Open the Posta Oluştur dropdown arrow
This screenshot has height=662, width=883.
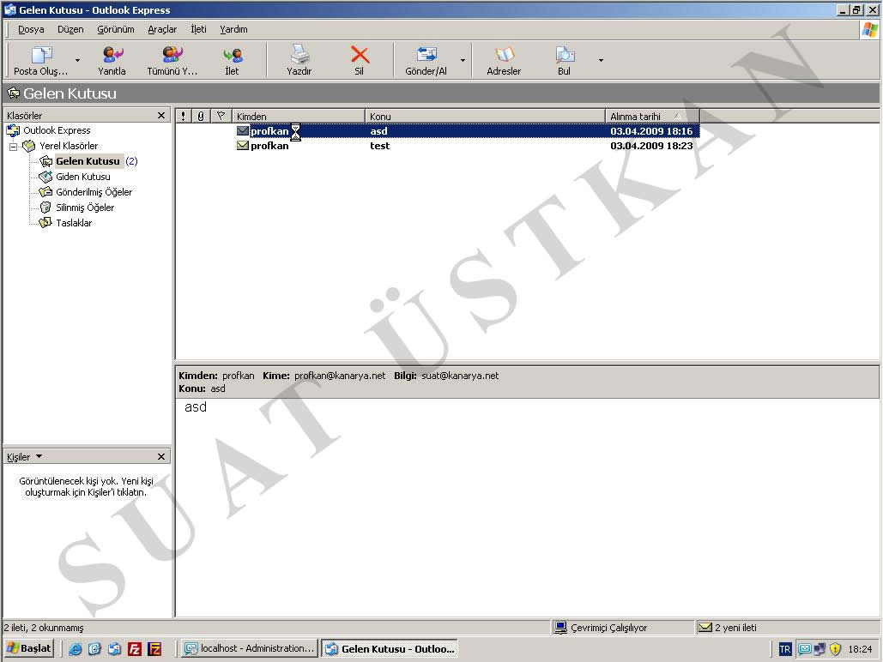pyautogui.click(x=78, y=60)
